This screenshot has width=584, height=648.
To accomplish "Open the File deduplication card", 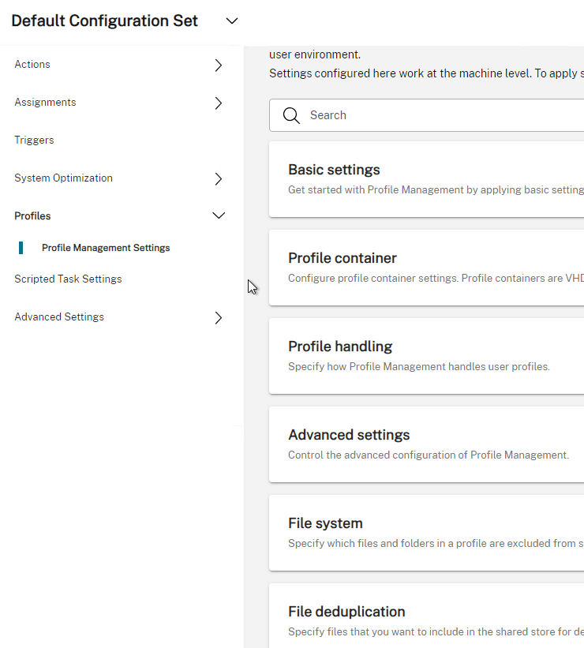I will (x=426, y=616).
